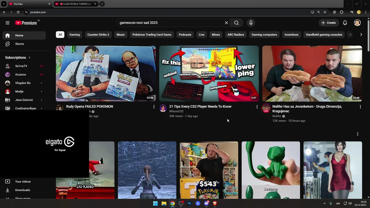Select Handheld gaming consoles chip

click(x=324, y=35)
